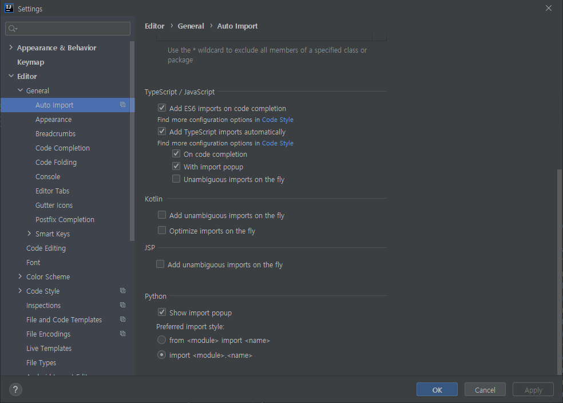Open Editor Tabs settings

(52, 191)
